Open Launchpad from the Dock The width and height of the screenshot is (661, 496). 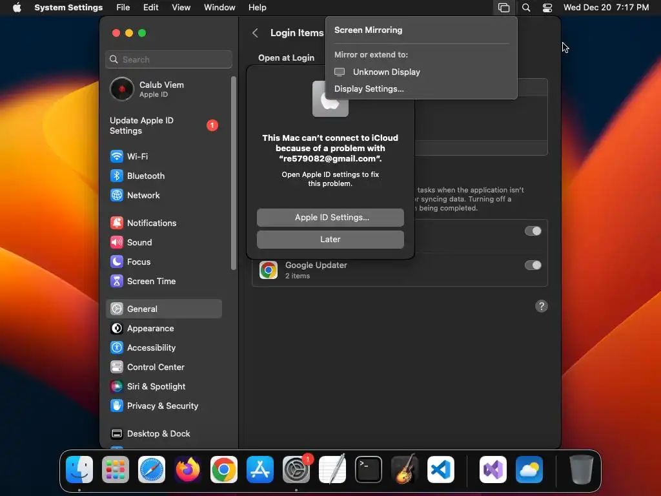tap(116, 470)
